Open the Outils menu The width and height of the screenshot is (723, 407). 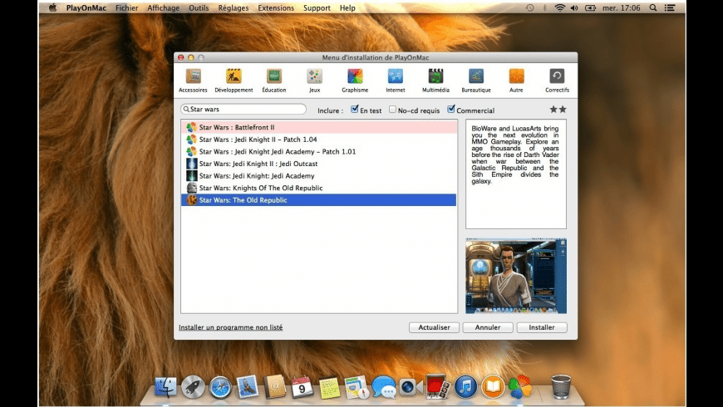[x=199, y=7]
